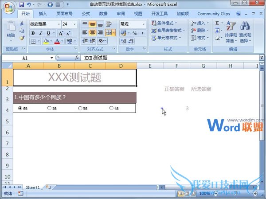Apply comma style

click(142, 33)
